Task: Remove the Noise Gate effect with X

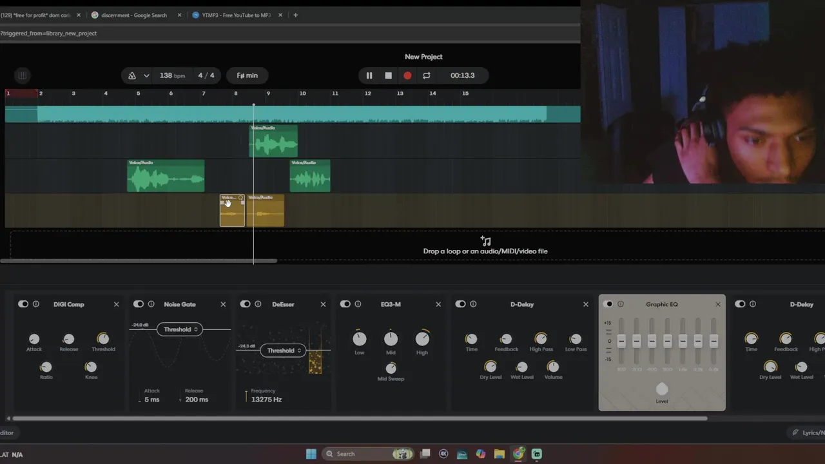Action: (x=223, y=304)
